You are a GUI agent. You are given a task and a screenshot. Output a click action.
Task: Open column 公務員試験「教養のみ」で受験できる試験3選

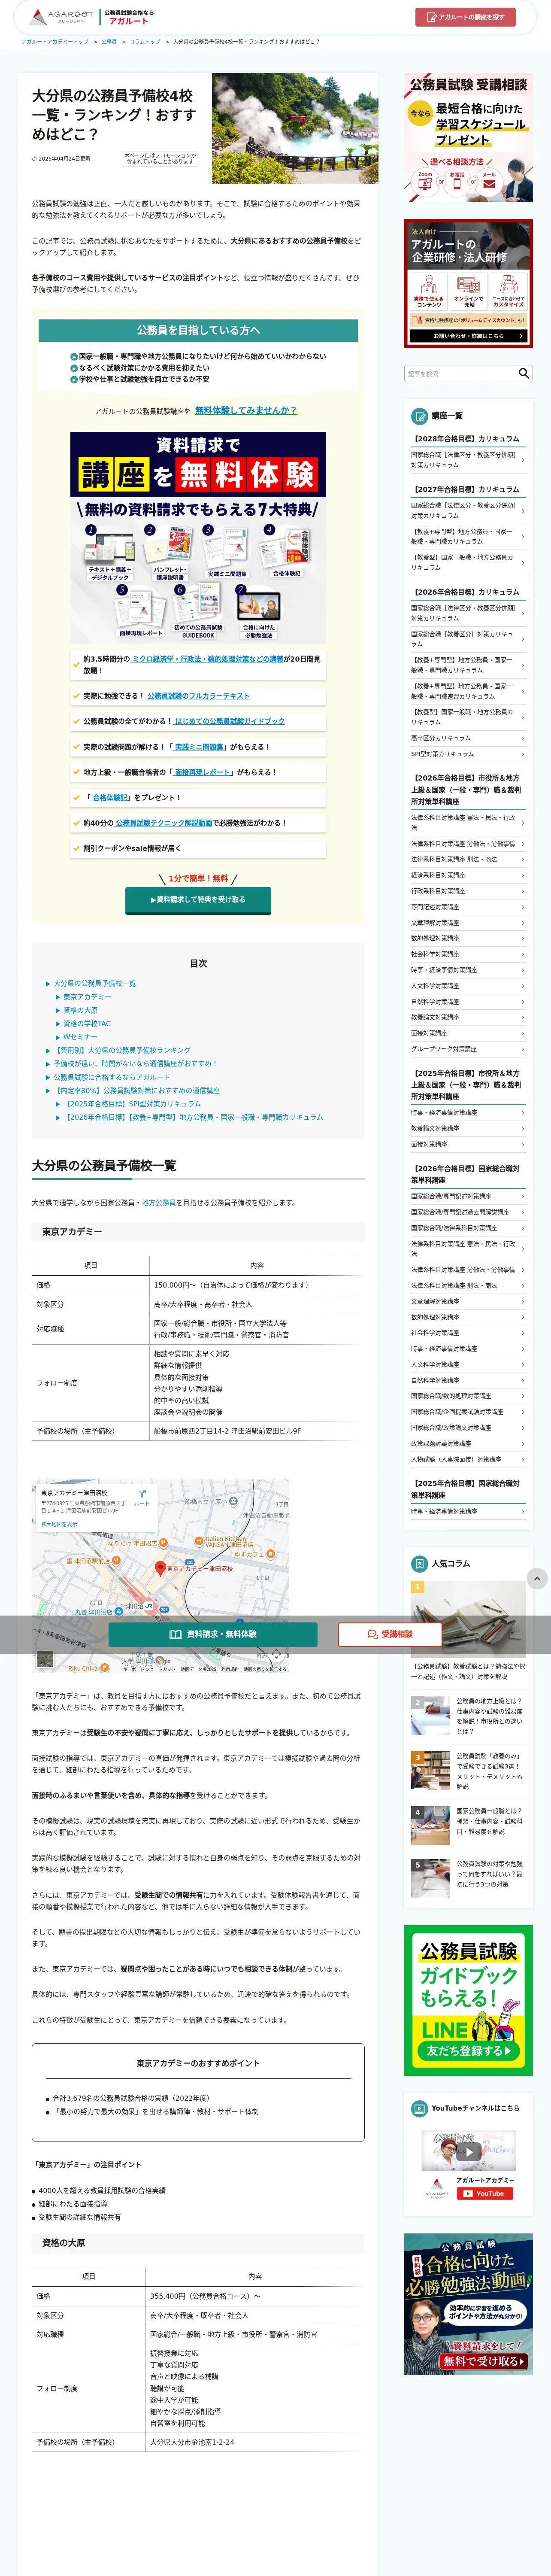(468, 1770)
